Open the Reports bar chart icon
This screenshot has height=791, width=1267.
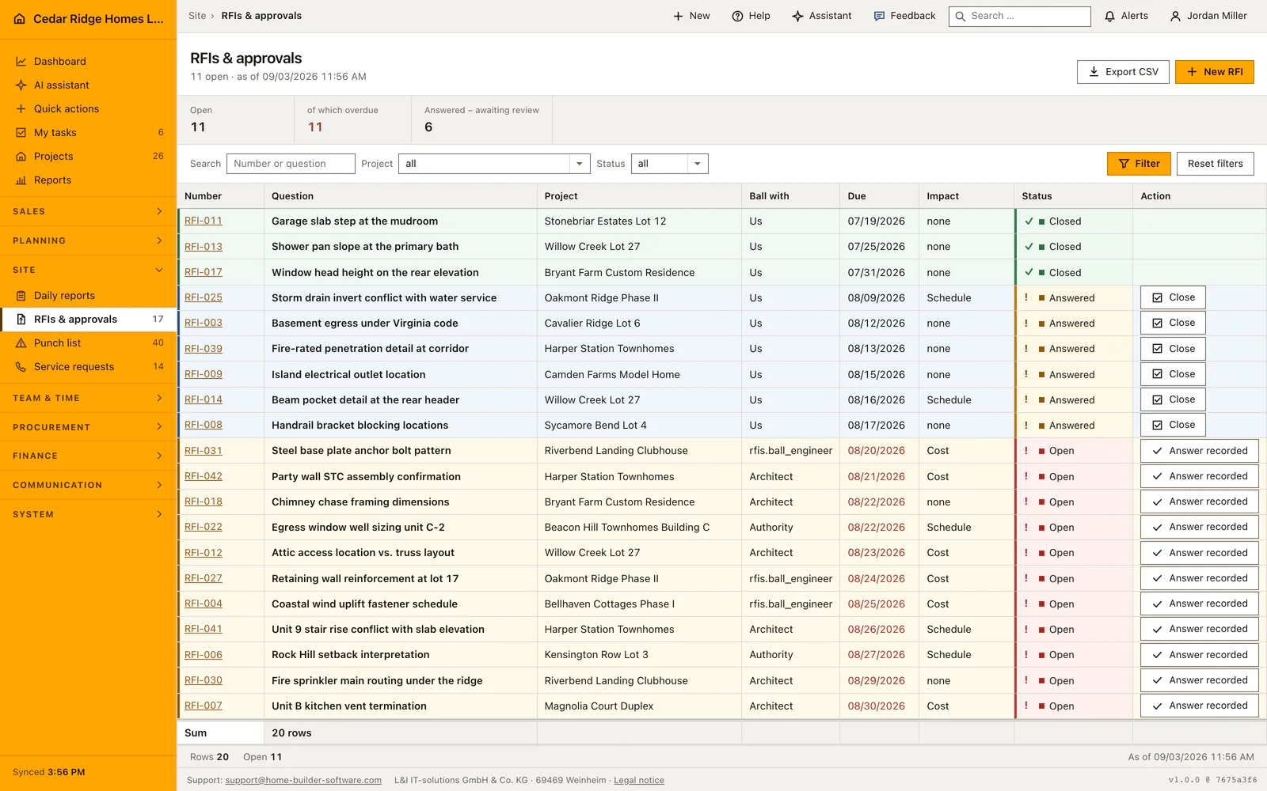click(21, 180)
